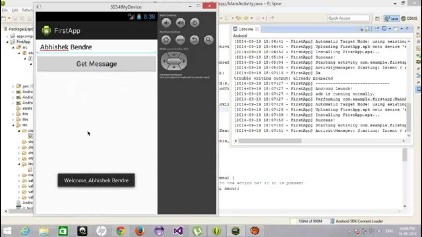
Task: Click the editor vertical scrollbar behind Console
Action: [405, 155]
